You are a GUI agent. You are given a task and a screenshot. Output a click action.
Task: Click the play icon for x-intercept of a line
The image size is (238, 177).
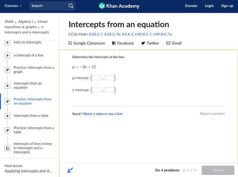click(7, 56)
